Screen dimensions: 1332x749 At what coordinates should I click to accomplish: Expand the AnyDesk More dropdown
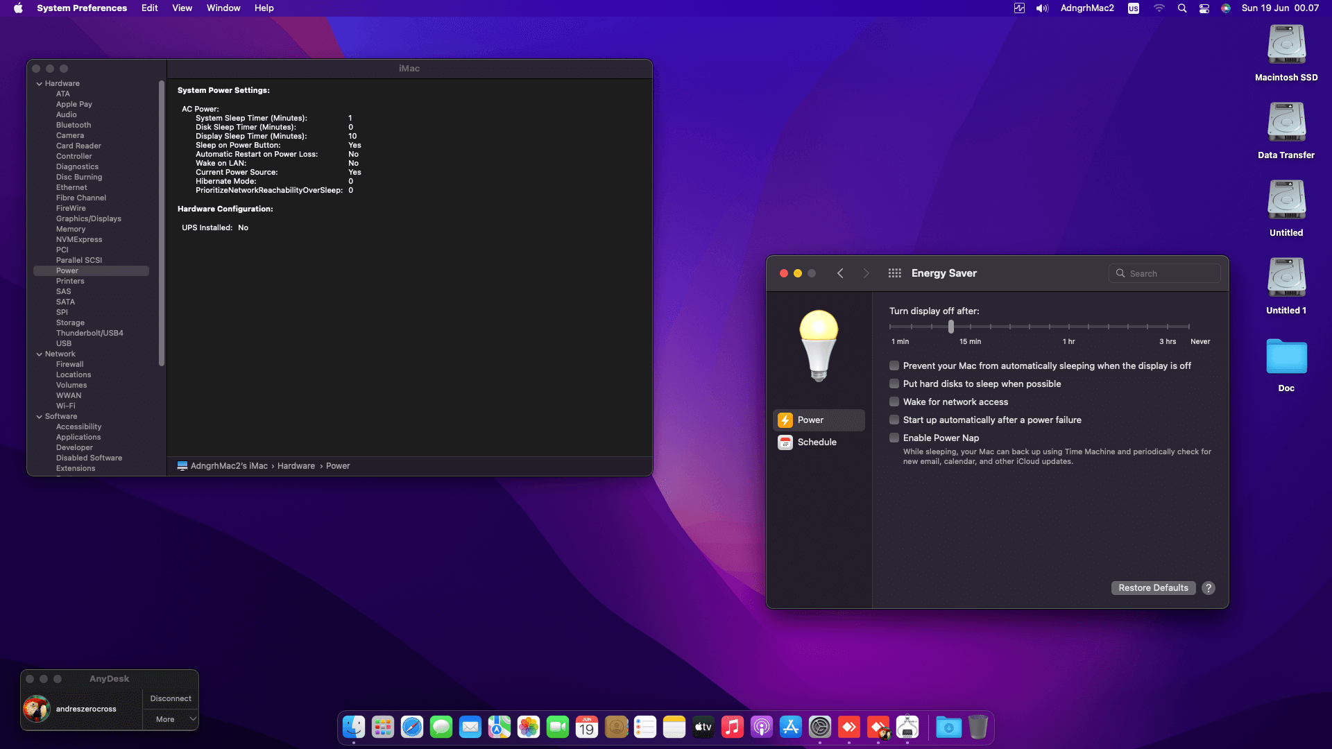tap(171, 720)
